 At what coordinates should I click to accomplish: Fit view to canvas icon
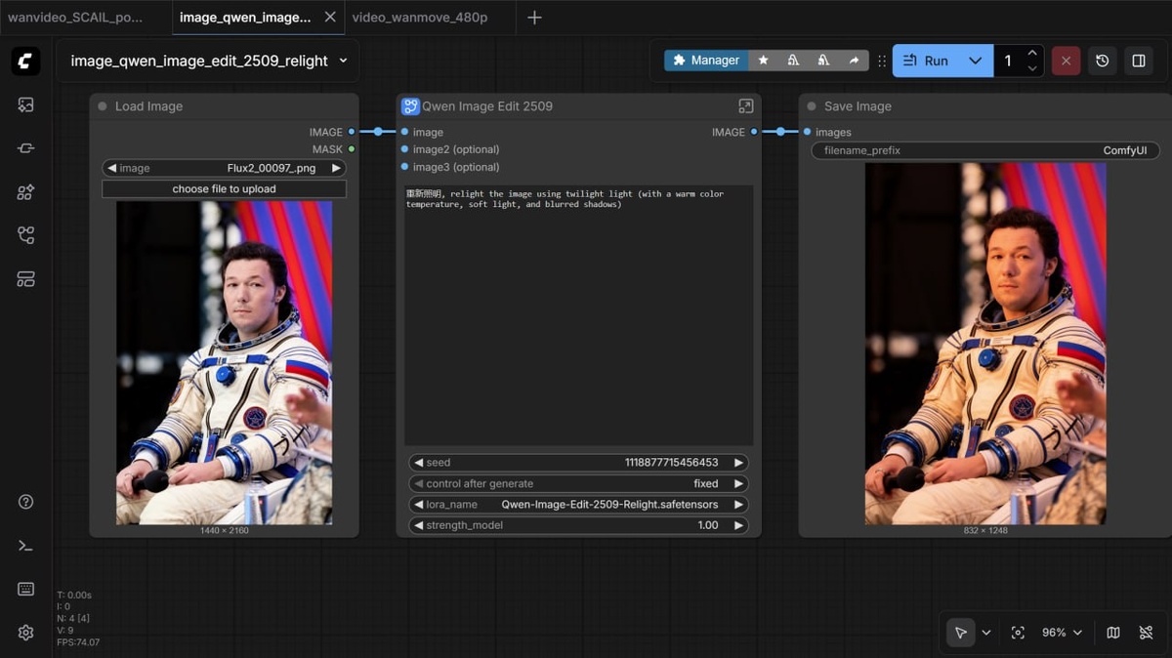1018,633
